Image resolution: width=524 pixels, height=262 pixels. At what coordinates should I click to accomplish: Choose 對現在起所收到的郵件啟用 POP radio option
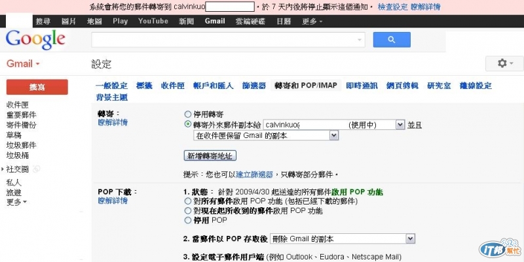pyautogui.click(x=188, y=210)
